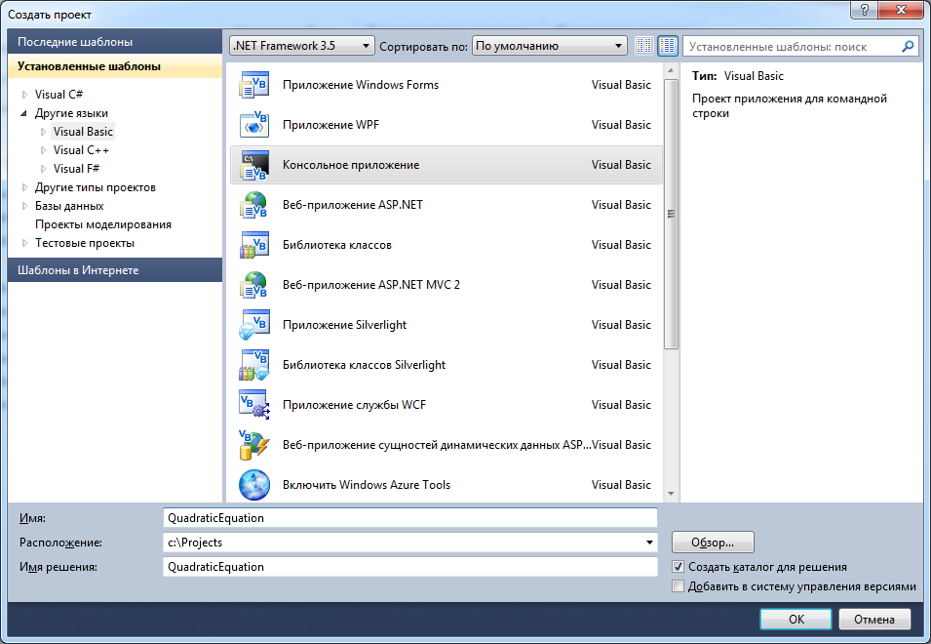Open the 'Шаблоны в Интернете' section

coord(115,269)
